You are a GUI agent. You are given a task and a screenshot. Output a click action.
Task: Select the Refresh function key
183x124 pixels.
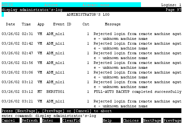31,120
